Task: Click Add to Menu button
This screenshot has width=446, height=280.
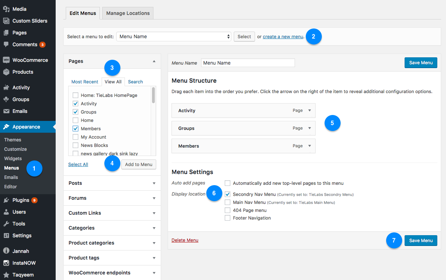Action: (x=139, y=164)
